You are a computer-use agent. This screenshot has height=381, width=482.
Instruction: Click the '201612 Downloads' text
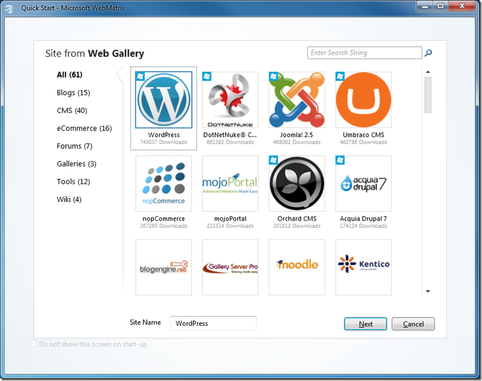296,226
